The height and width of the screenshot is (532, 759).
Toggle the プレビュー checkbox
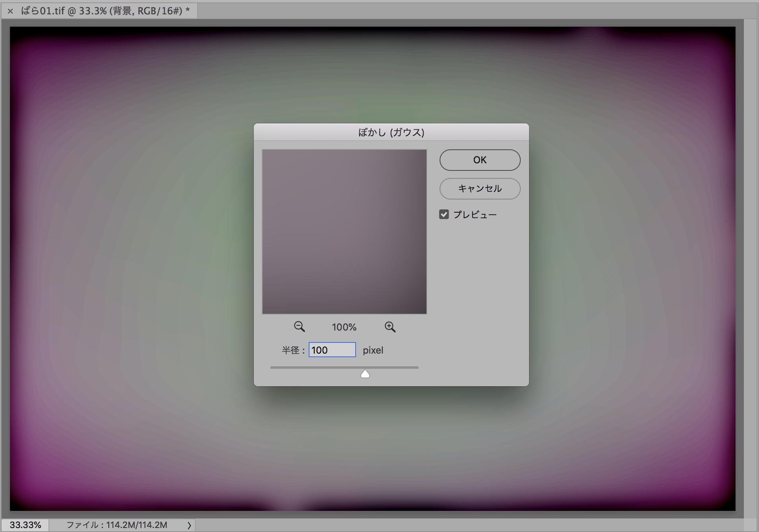tap(444, 215)
